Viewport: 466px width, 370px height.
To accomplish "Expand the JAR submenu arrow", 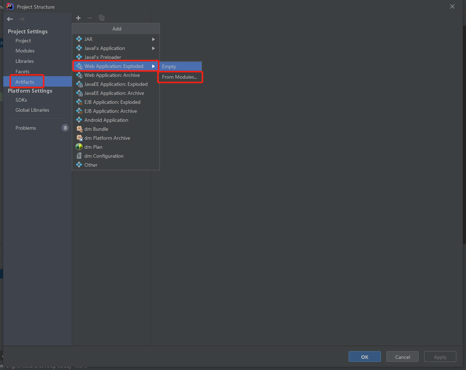I will [153, 39].
